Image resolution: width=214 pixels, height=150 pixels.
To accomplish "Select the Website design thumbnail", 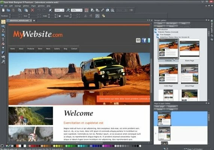I will [168, 49].
